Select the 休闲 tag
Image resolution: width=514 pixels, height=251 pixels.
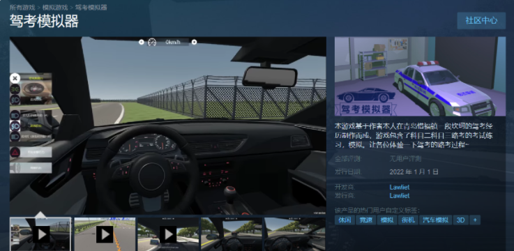pyautogui.click(x=345, y=220)
